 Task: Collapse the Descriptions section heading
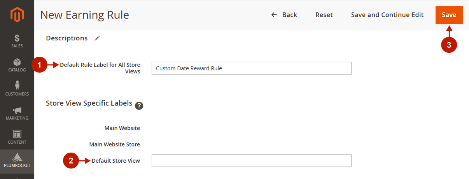67,38
